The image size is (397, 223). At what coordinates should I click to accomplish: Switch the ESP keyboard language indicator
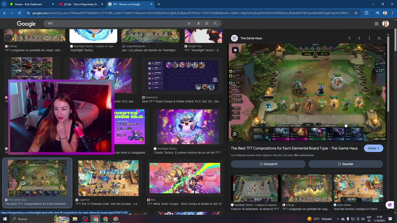pyautogui.click(x=369, y=219)
